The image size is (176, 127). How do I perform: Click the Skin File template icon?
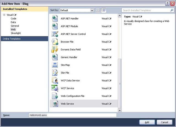55,73
